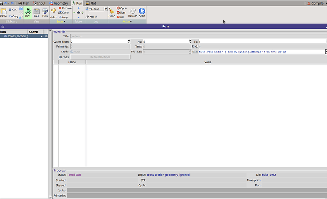The image size is (327, 199).
Task: Click the Threads stepper arrows
Action: pyautogui.click(x=190, y=52)
